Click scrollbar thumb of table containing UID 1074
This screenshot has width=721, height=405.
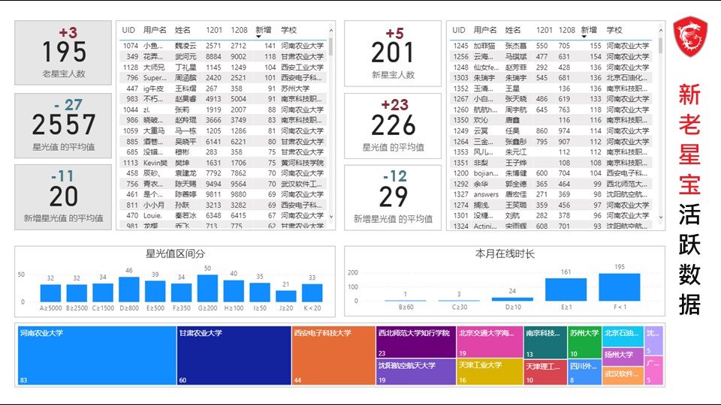click(331, 47)
